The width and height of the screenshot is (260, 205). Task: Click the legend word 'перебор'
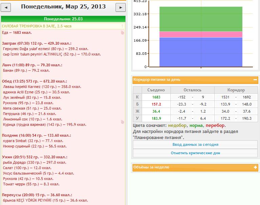[215, 126]
